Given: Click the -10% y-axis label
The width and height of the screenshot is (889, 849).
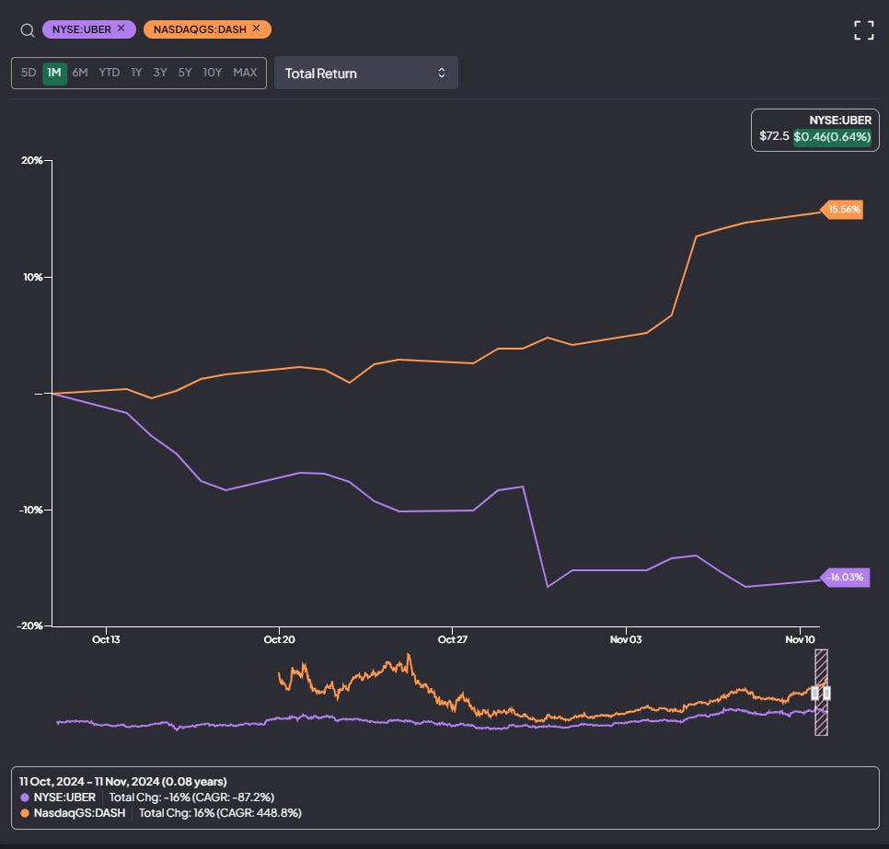Looking at the screenshot, I should [x=30, y=511].
